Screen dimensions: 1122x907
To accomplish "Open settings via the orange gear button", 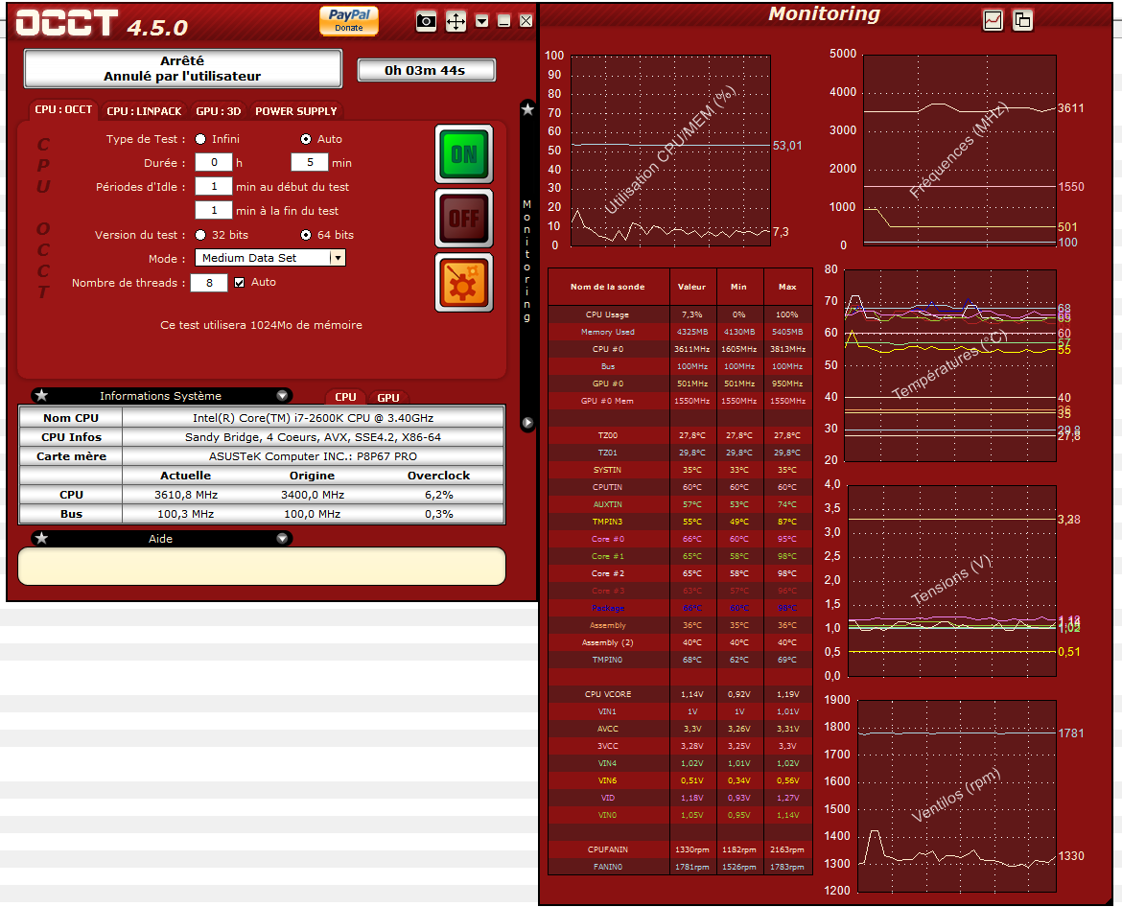I will 464,283.
